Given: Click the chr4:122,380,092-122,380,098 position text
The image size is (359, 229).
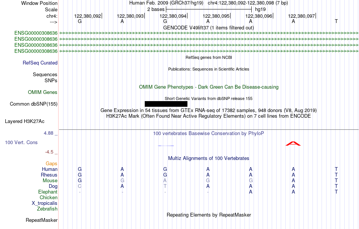Looking at the screenshot, I should tap(248, 3).
